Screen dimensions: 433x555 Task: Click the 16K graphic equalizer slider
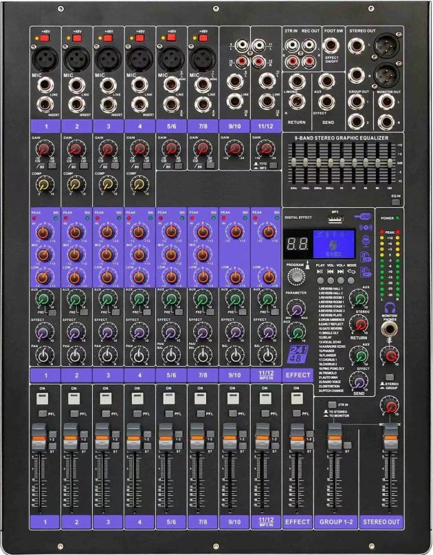pos(390,162)
